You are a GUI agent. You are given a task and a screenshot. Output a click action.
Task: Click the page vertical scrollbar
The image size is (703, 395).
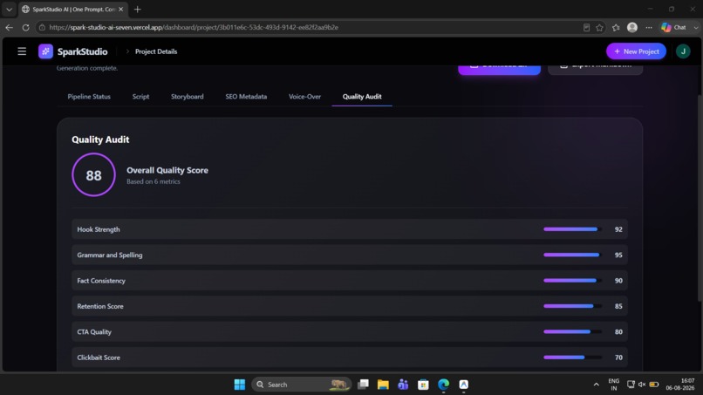pos(700,197)
